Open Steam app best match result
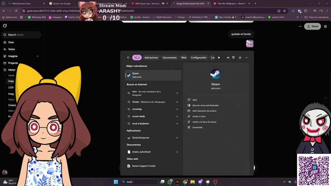 (x=153, y=75)
